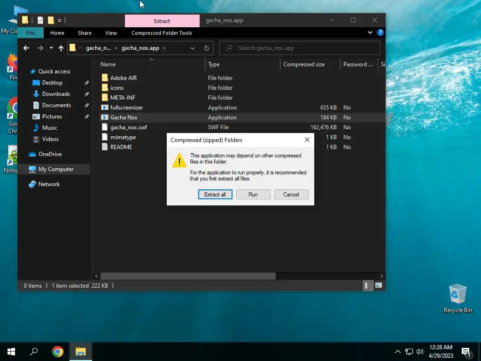Open Music in the navigation pane

tap(49, 128)
